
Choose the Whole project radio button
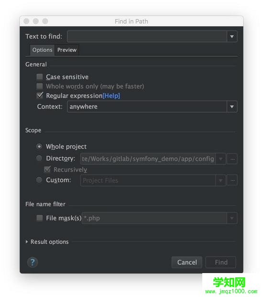(39, 147)
